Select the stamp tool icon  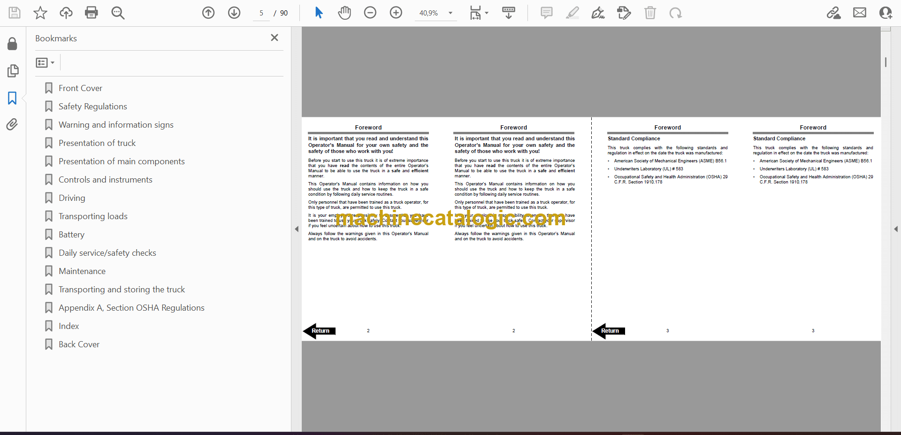coord(624,13)
